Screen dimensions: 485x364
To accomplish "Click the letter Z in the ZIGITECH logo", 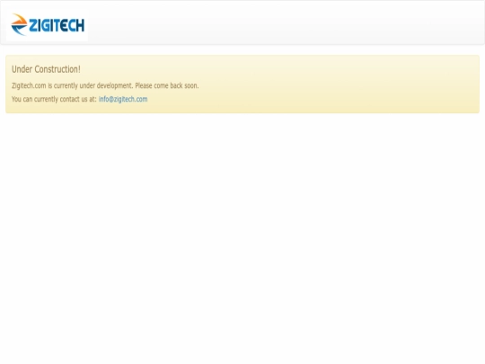I will pos(33,25).
